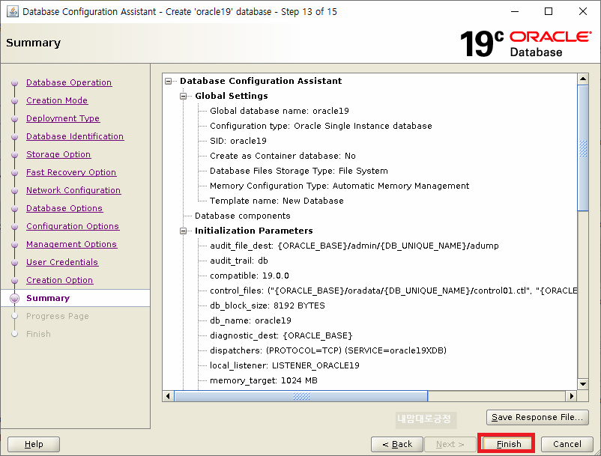The width and height of the screenshot is (601, 456).
Task: Go to the Management Options step
Action: click(x=72, y=244)
